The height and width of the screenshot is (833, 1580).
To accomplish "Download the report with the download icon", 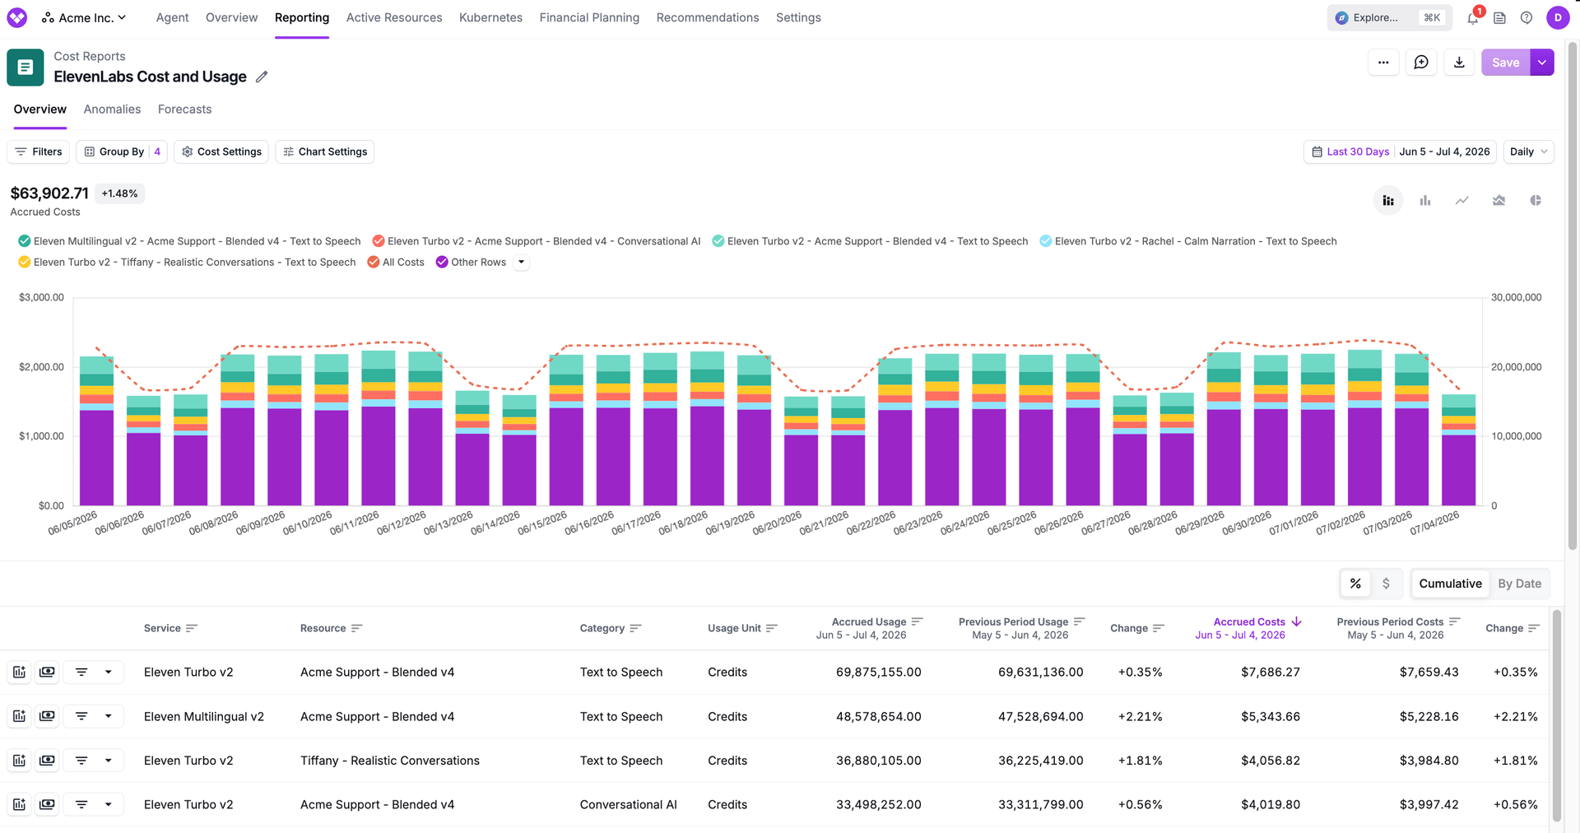I will 1459,63.
